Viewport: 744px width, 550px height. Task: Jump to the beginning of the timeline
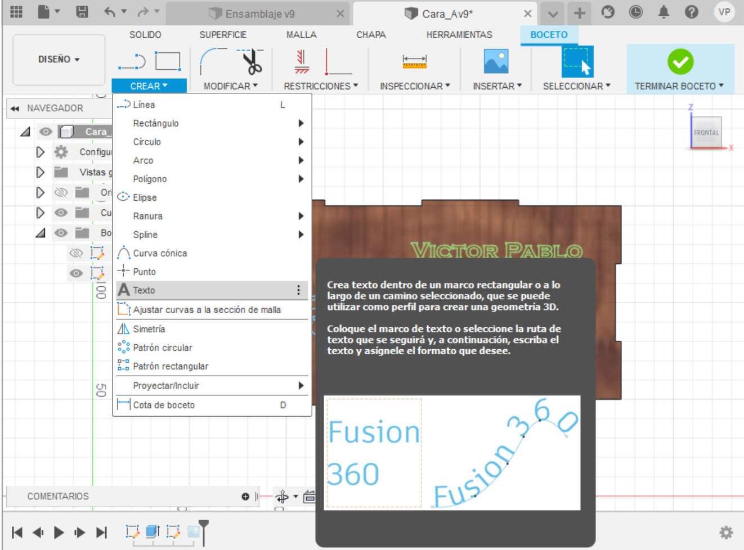(17, 532)
